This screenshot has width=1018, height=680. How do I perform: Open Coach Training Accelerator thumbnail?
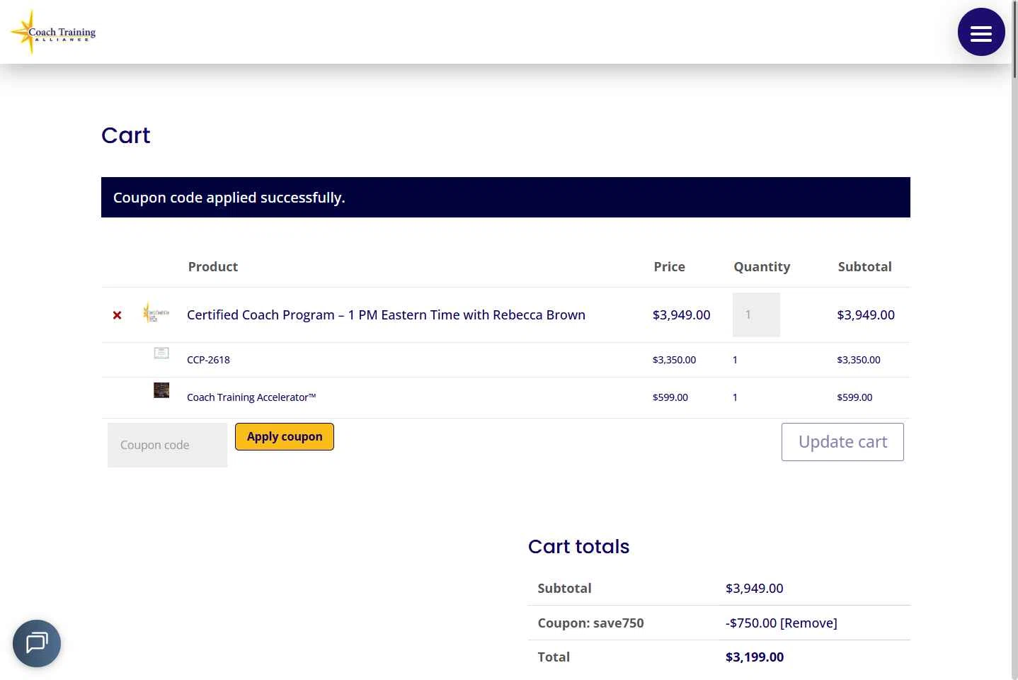tap(161, 390)
